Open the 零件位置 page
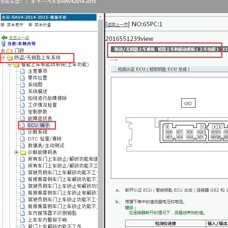 point(38,78)
